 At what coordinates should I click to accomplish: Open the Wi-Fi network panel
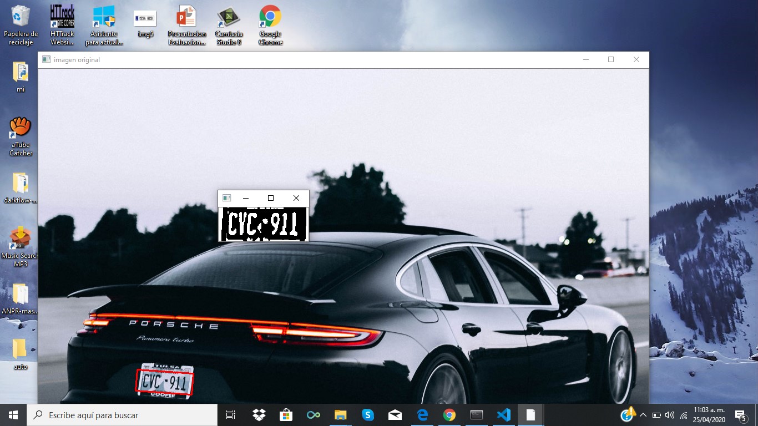684,415
